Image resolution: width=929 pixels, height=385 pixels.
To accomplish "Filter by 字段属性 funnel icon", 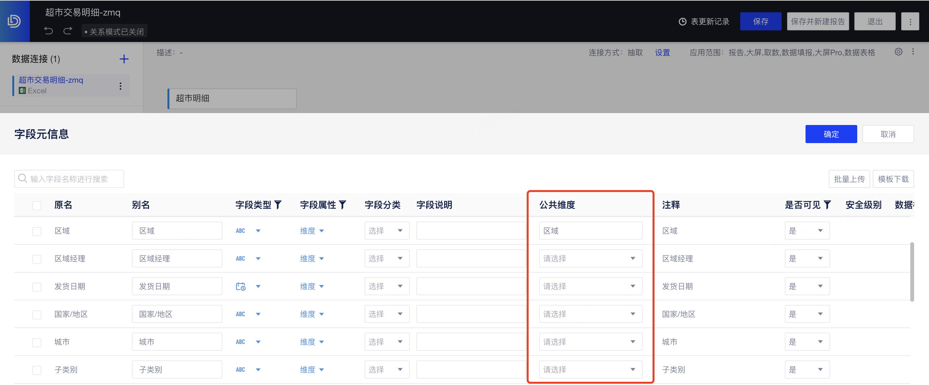I will click(343, 205).
